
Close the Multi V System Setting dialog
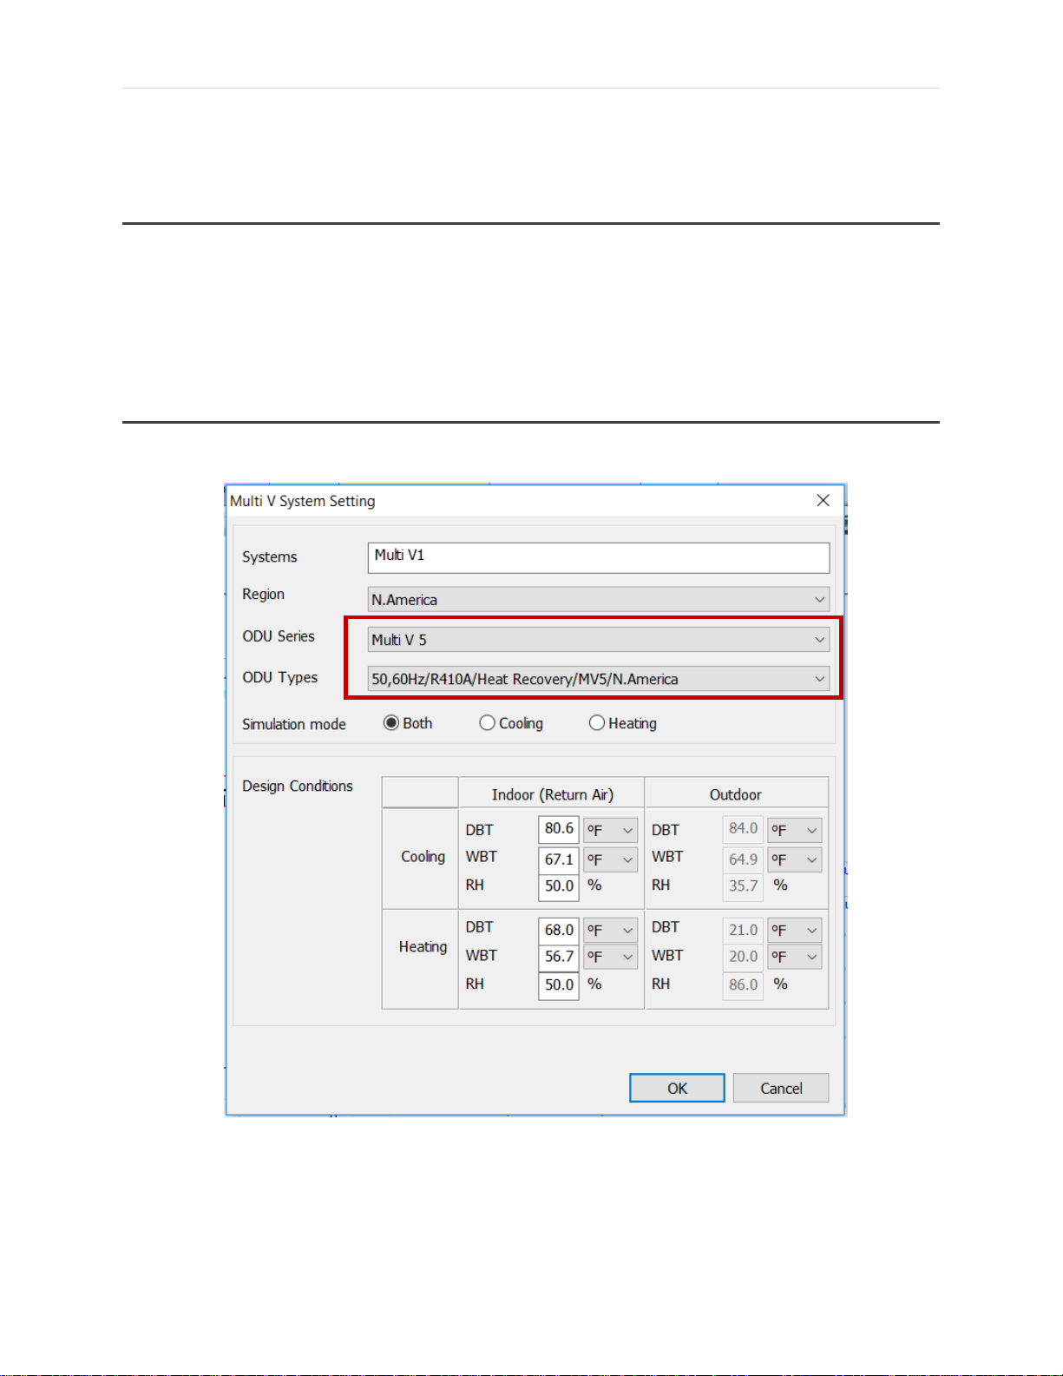point(823,500)
